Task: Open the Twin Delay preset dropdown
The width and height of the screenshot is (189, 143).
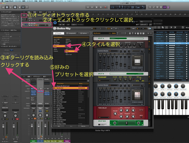Action: click(104, 117)
